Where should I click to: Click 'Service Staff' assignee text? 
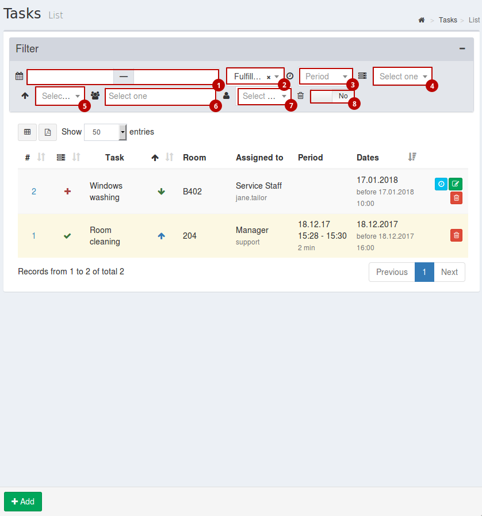[x=259, y=186]
